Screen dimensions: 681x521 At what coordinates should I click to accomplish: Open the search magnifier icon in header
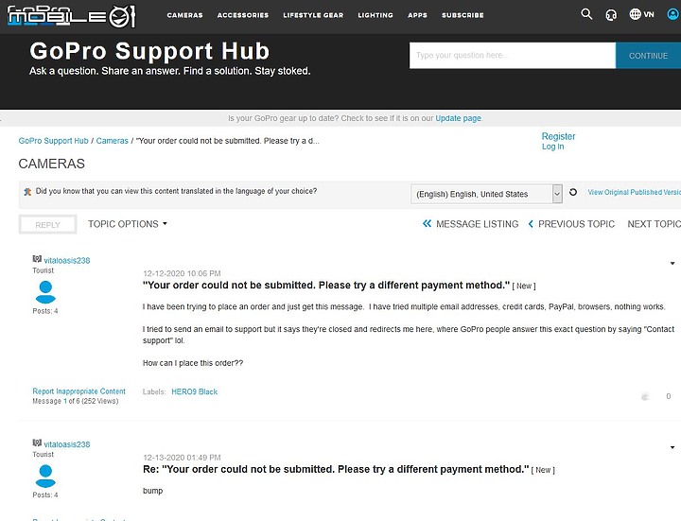(586, 14)
